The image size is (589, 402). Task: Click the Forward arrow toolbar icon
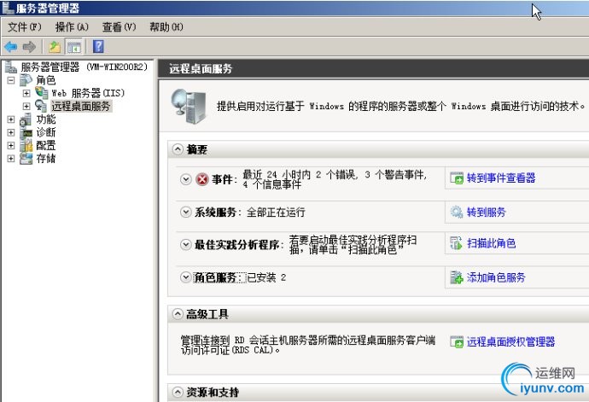point(29,47)
